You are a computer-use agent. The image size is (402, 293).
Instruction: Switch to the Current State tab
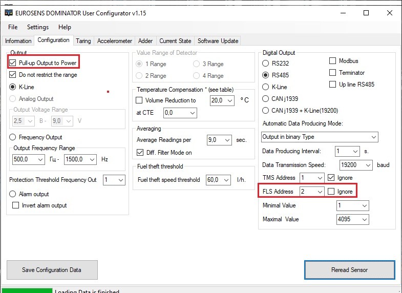pyautogui.click(x=175, y=41)
